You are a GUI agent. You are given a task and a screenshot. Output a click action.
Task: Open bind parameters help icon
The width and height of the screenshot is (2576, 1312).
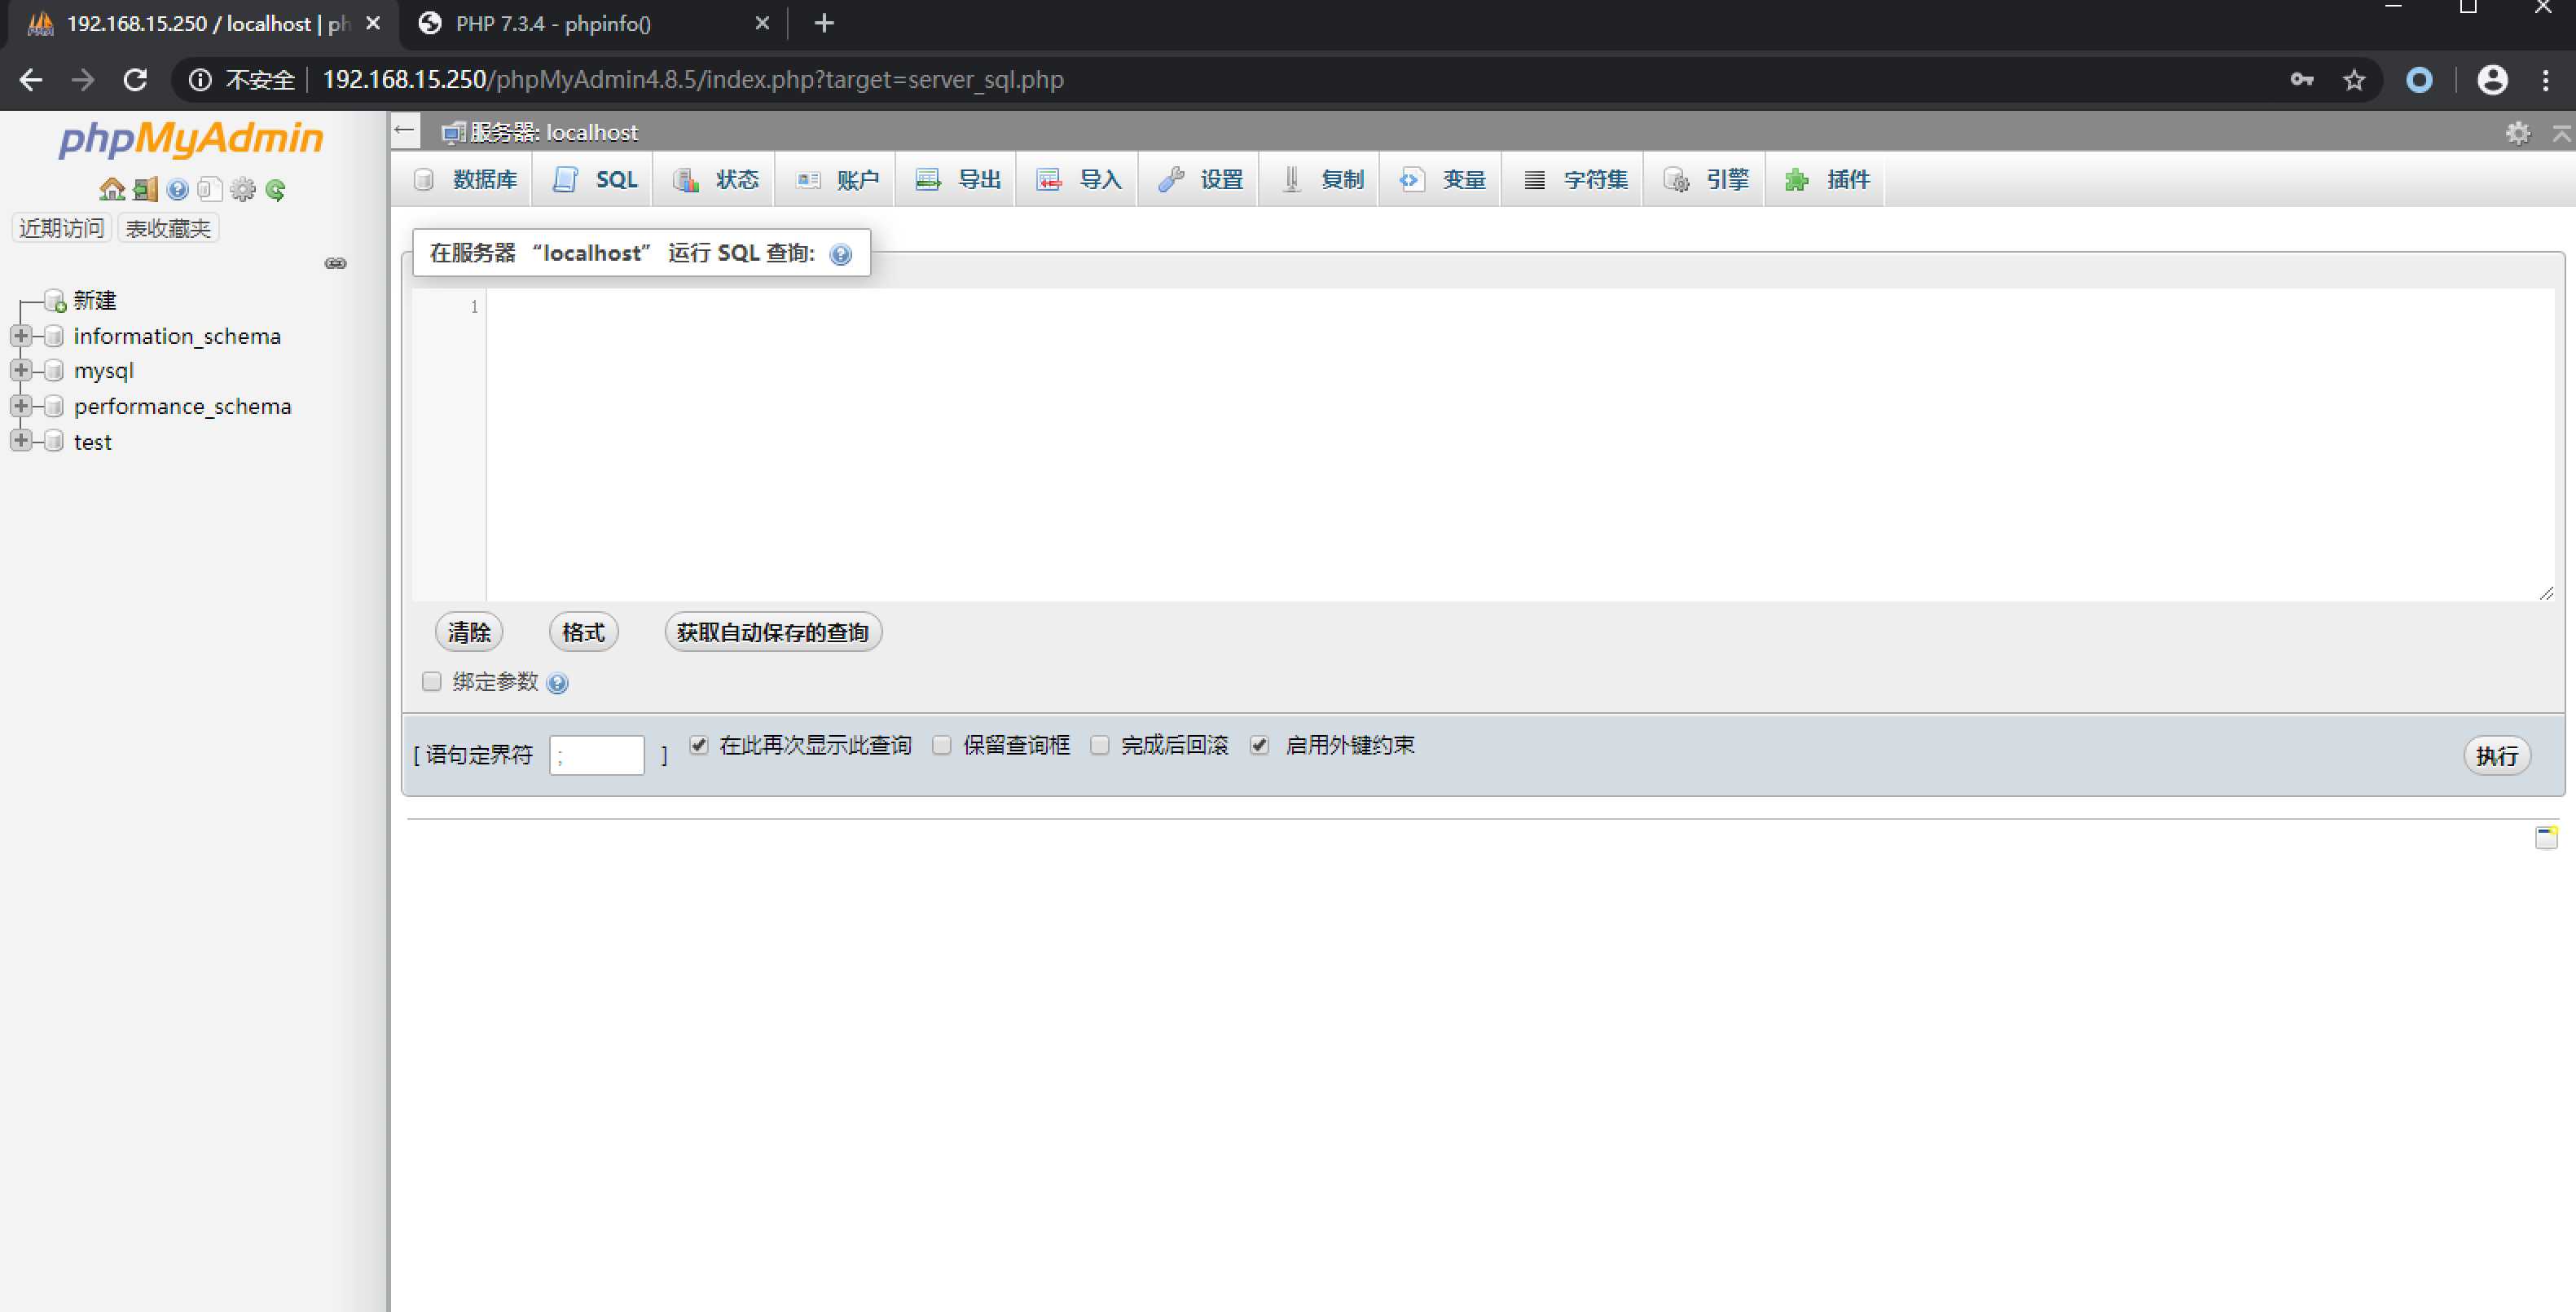coord(558,683)
